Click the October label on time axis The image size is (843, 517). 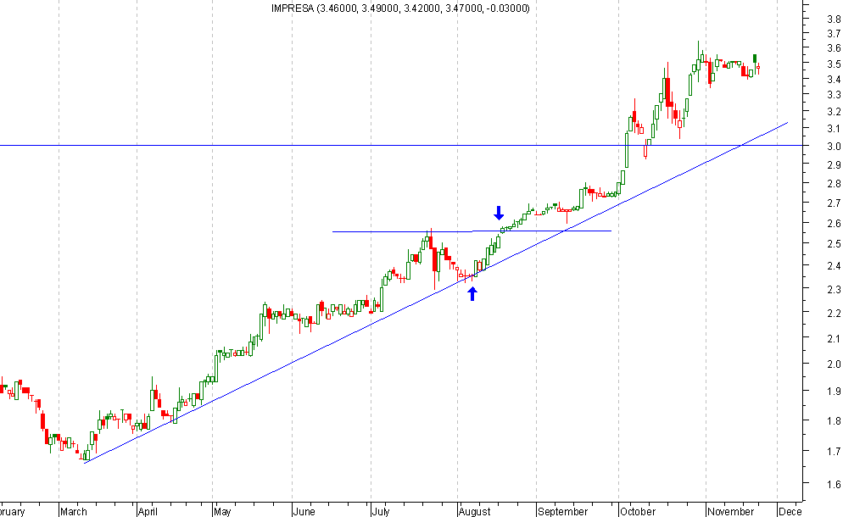638,511
